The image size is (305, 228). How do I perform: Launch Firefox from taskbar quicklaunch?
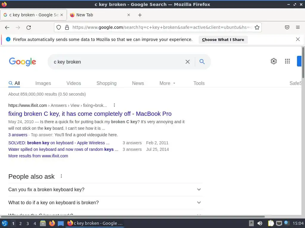(52, 223)
